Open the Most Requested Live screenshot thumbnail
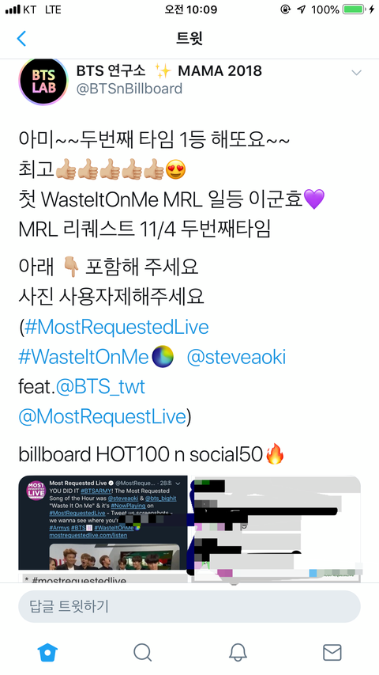The image size is (379, 675). tap(103, 529)
